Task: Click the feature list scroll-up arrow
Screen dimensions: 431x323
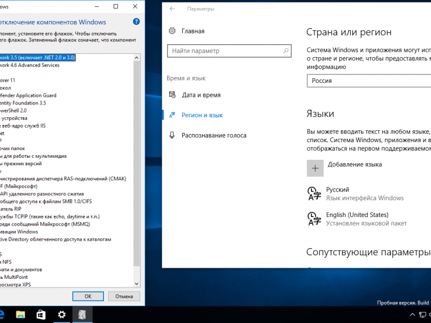Action: pos(137,58)
